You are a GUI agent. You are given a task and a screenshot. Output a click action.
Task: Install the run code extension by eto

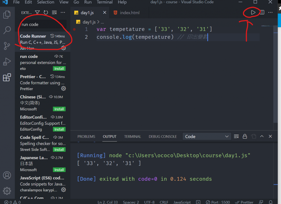point(59,69)
